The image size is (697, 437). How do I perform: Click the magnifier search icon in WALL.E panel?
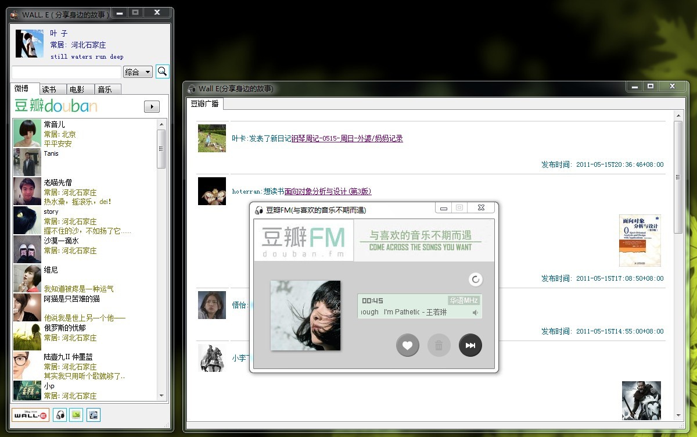[163, 71]
